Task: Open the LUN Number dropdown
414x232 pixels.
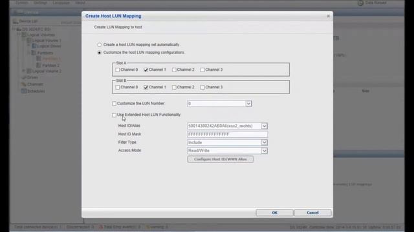Action: 248,104
